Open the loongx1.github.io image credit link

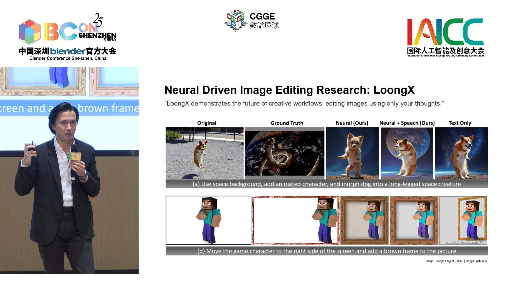pyautogui.click(x=476, y=261)
